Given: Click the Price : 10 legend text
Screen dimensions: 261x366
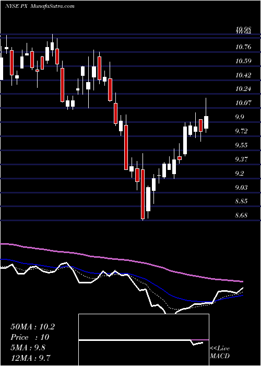Looking at the screenshot, I should coord(30,337).
